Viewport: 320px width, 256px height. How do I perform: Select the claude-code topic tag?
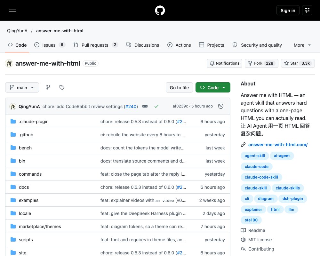click(257, 167)
